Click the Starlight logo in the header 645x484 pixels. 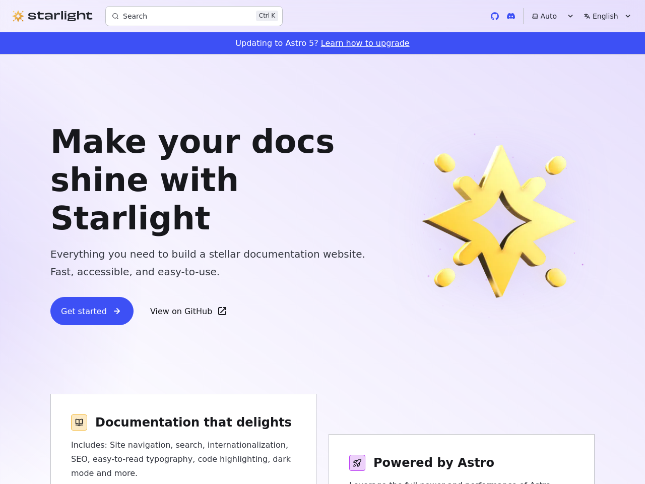click(52, 16)
